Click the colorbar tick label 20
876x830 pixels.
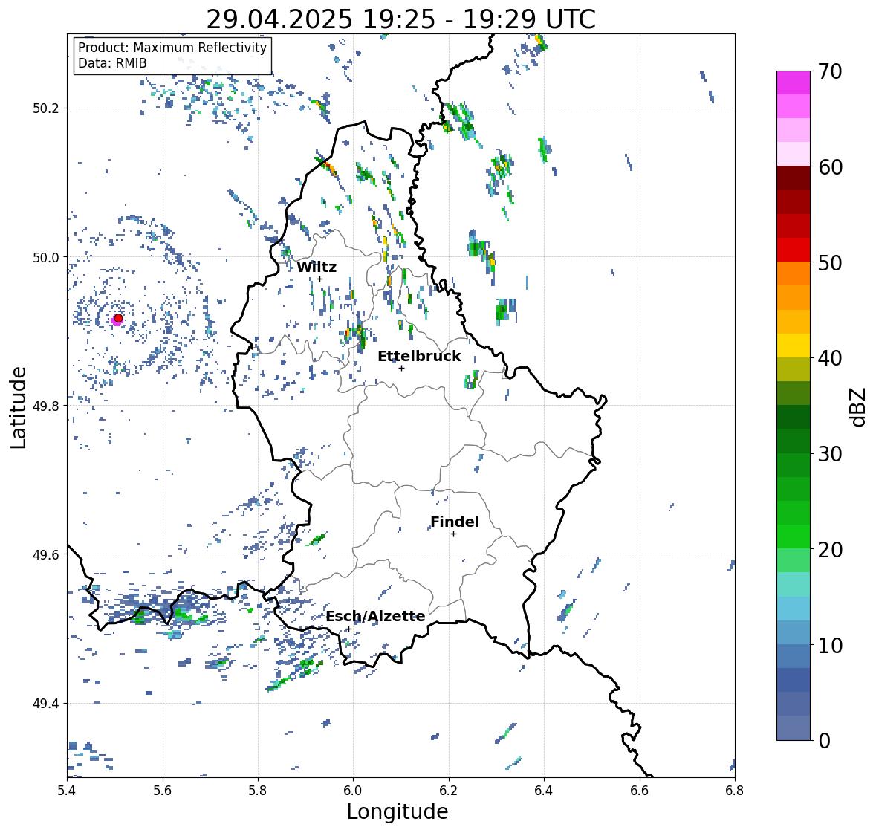[830, 549]
